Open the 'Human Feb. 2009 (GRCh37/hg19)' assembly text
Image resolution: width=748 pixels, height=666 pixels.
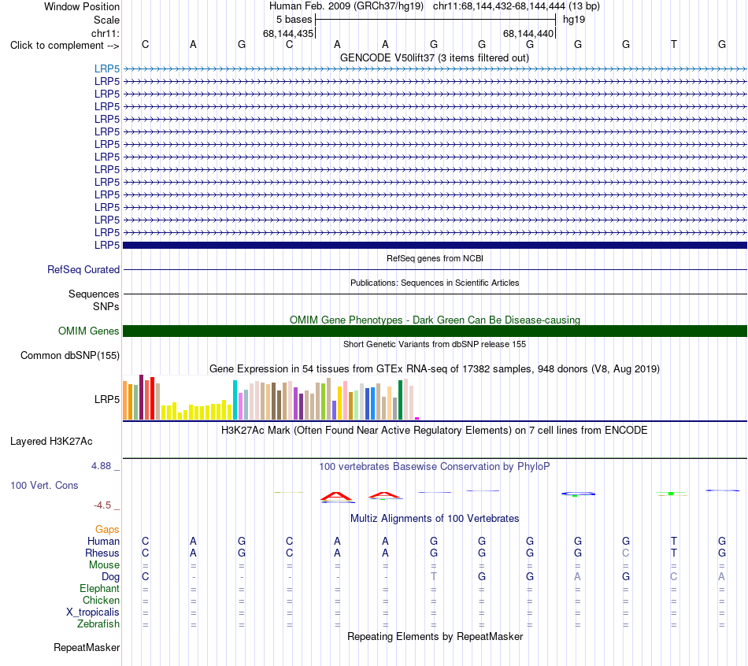(346, 6)
